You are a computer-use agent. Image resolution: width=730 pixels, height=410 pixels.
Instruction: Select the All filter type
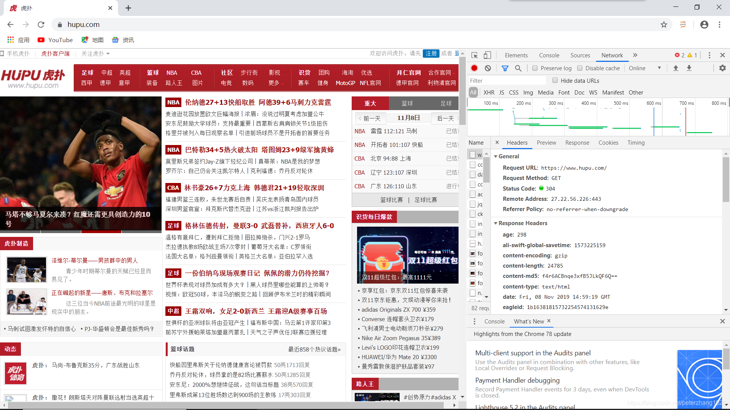(473, 93)
